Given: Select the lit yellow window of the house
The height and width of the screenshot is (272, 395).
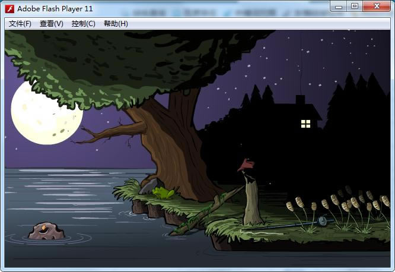Looking at the screenshot, I should [x=305, y=124].
